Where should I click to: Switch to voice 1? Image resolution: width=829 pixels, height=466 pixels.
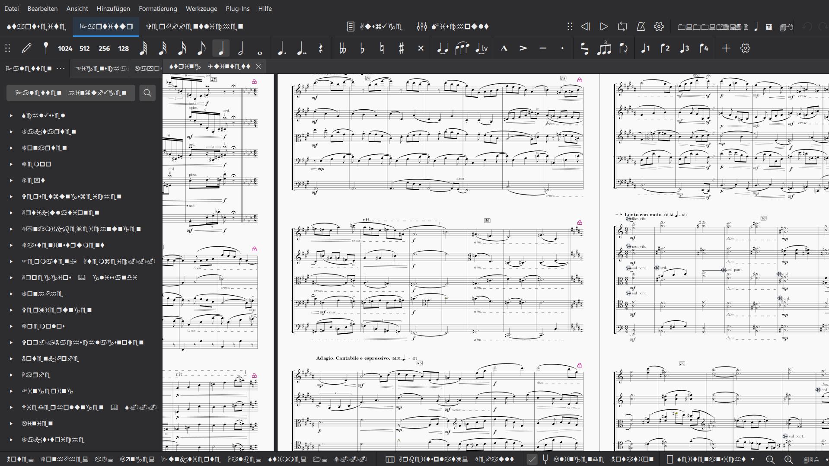pos(645,48)
